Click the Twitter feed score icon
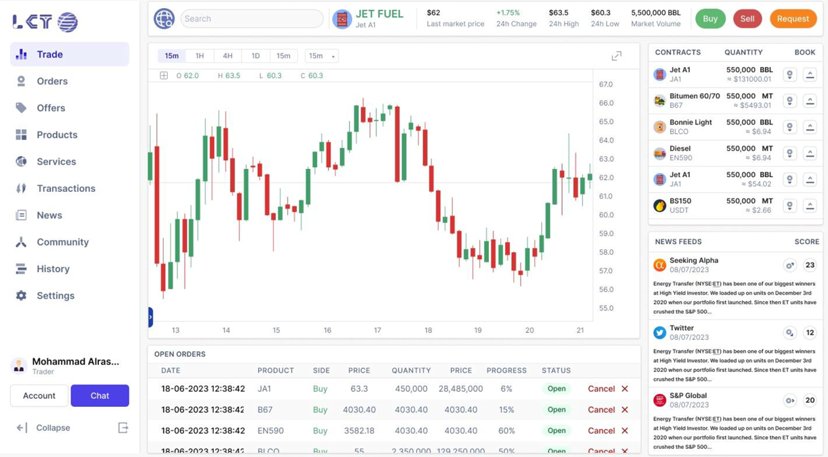Viewport: 828px width, 457px height. point(789,333)
